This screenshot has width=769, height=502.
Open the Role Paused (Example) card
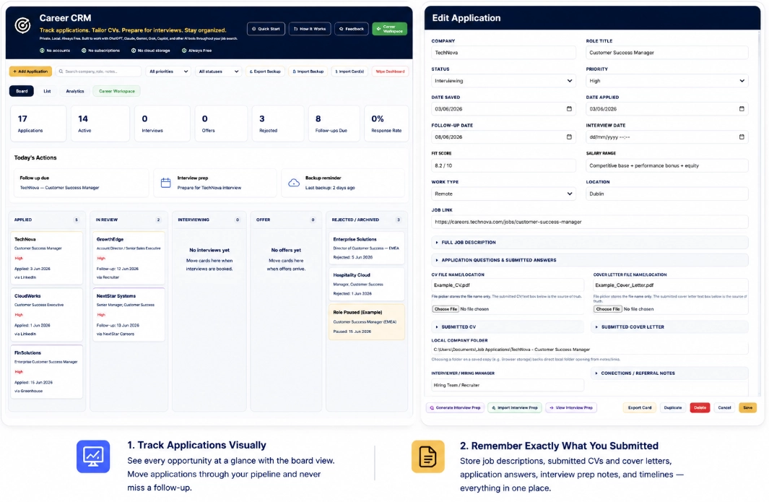coord(366,322)
